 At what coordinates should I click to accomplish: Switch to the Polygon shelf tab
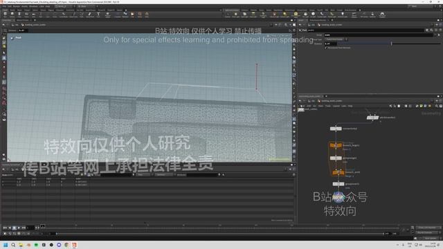point(28,10)
